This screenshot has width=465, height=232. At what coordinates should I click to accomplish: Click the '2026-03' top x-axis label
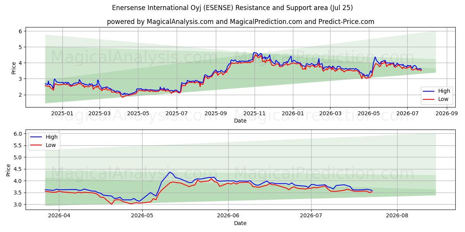[x=330, y=114]
